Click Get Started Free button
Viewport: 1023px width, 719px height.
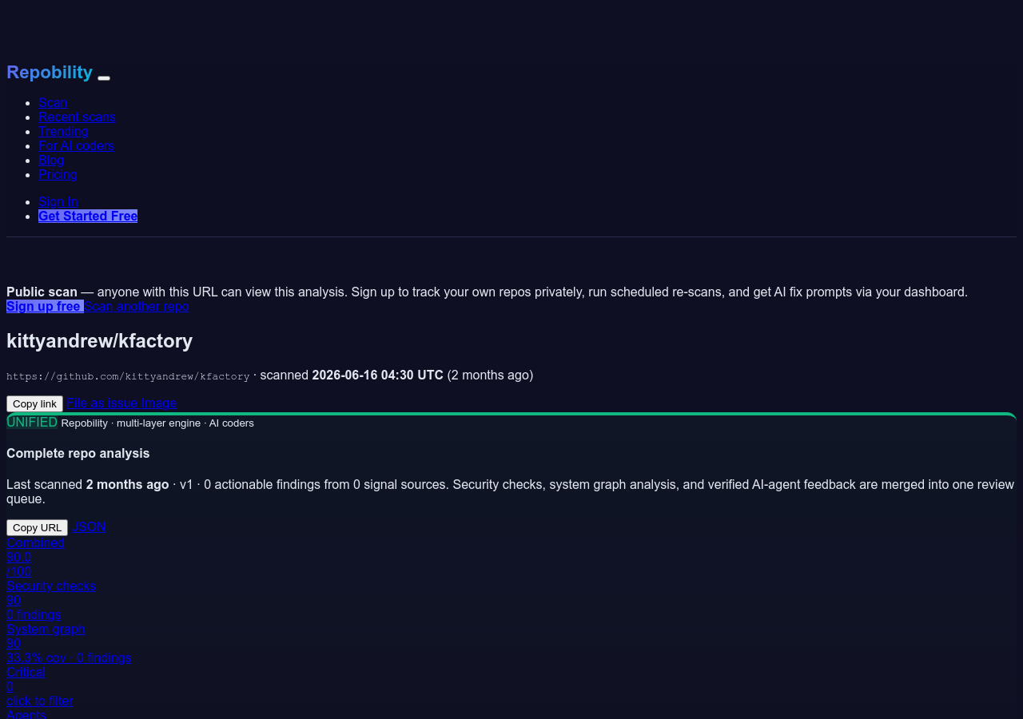(x=88, y=216)
